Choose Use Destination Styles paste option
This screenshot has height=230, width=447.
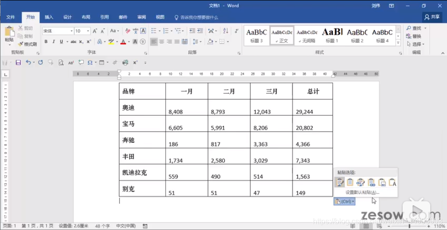click(350, 182)
